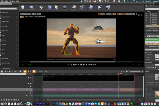The image size is (159, 106).
Task: Hide SkyDome with its eye icon
Action: click(146, 16)
